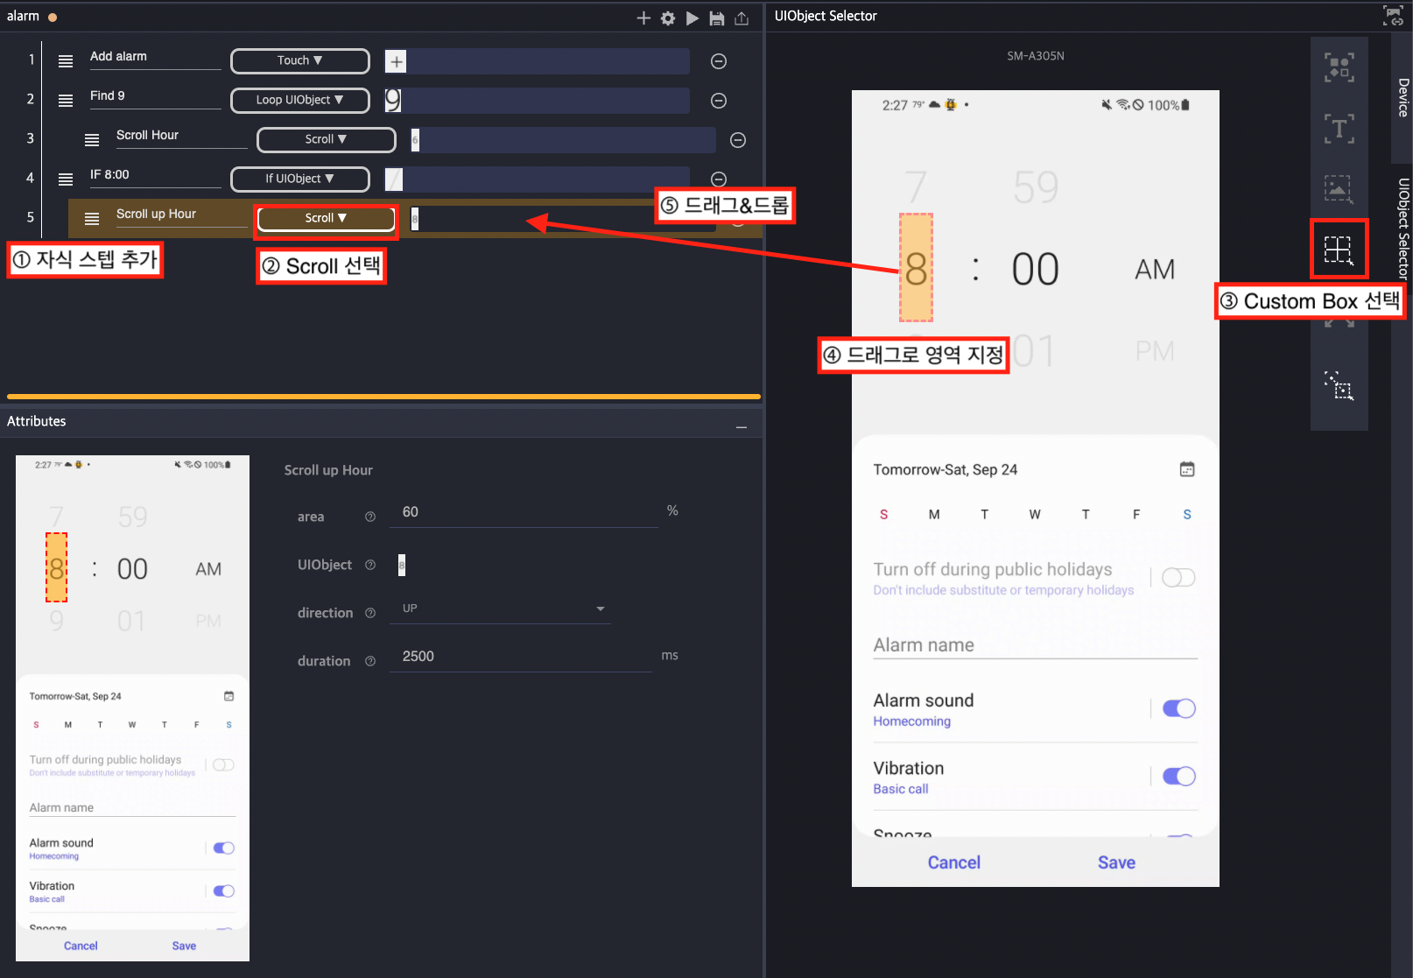Click the export upload icon
The image size is (1413, 978).
click(x=742, y=18)
